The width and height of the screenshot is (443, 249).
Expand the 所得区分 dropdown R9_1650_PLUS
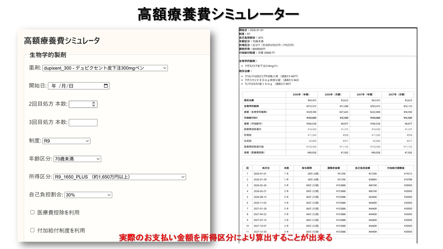click(x=119, y=177)
